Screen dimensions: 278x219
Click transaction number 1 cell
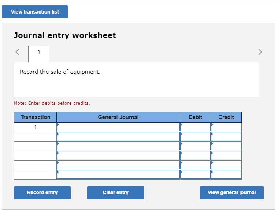[35, 127]
